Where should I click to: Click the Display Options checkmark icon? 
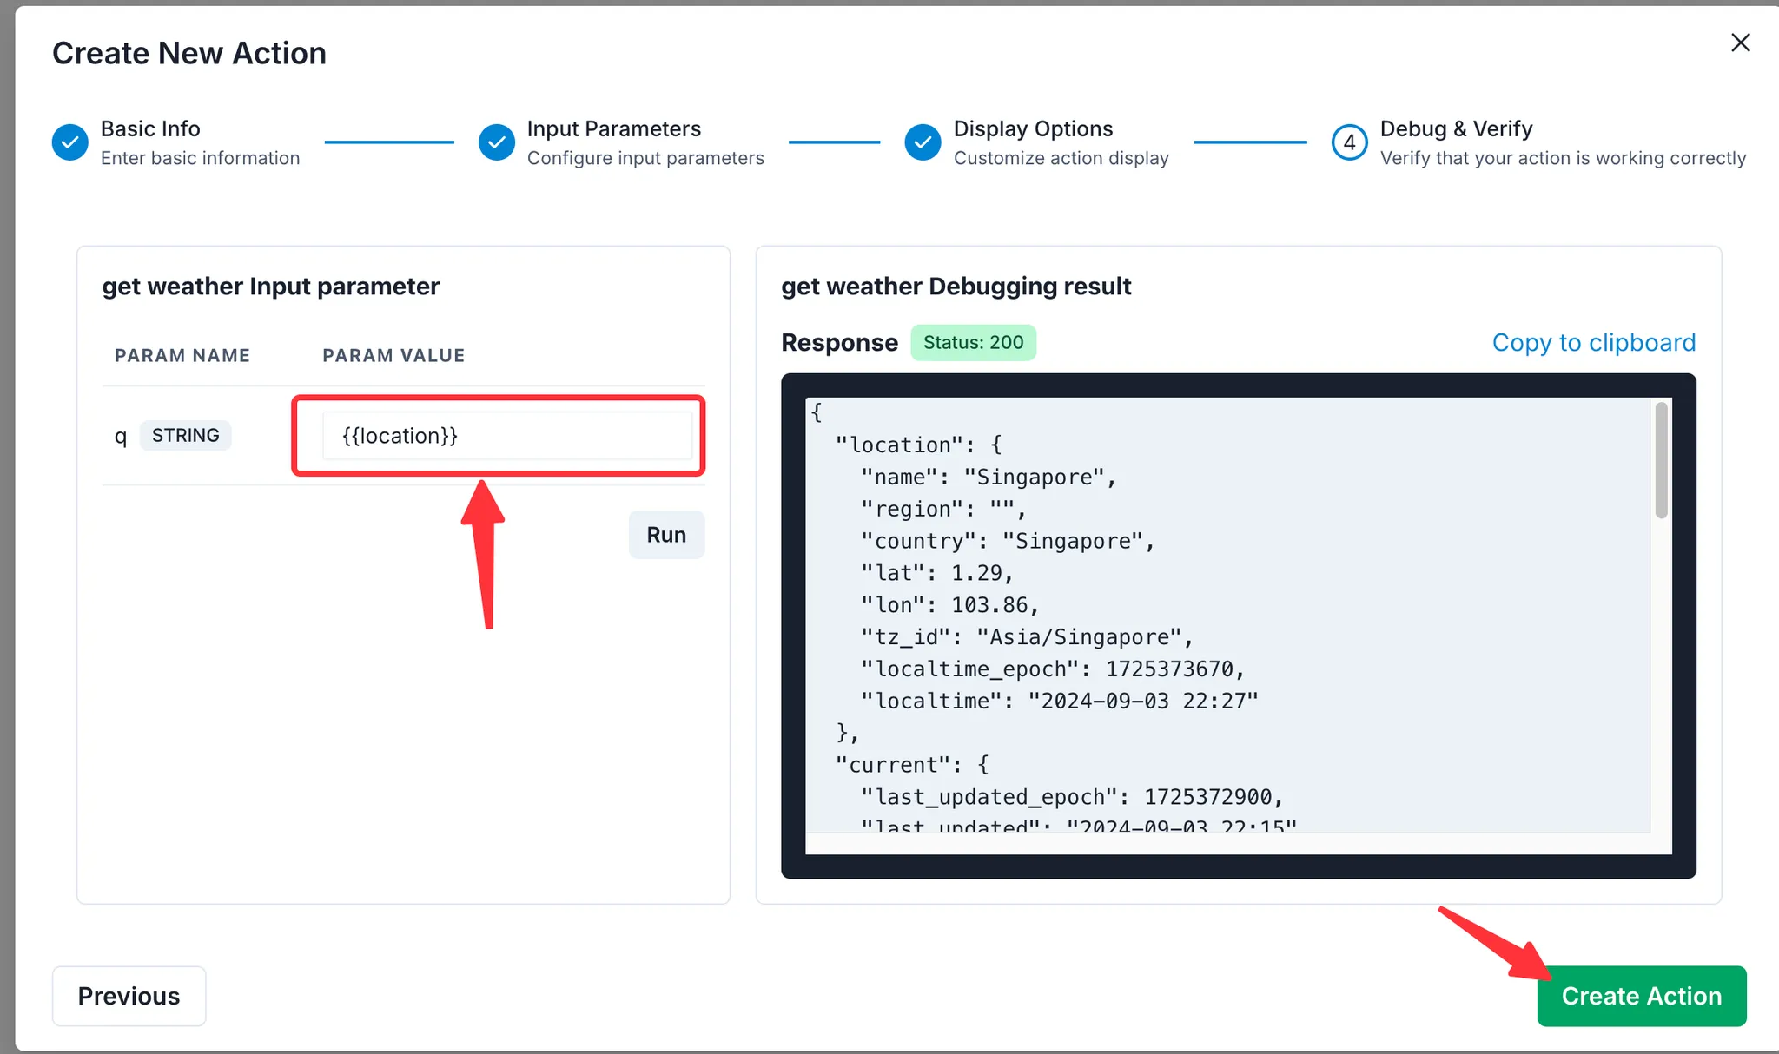click(x=923, y=142)
